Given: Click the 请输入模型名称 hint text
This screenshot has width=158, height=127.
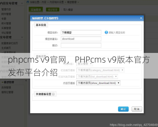Looking at the screenshot, I should [117, 32].
